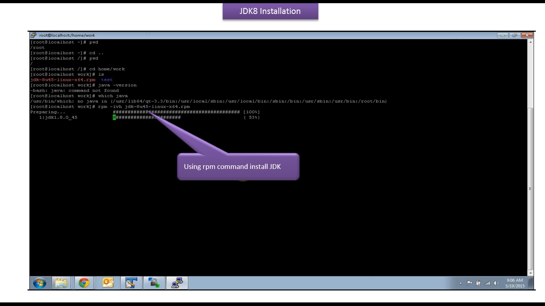Click the '1:jdk1.8.0_45' package name
545x306 pixels.
58,118
